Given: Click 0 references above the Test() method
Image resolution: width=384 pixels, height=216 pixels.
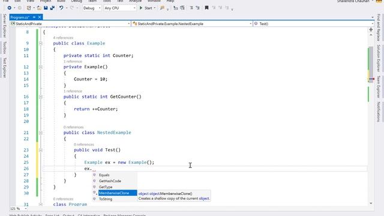Looking at the screenshot, I should tap(84, 145).
